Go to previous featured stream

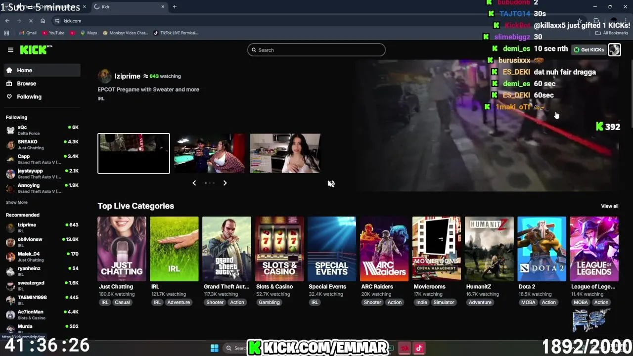[x=194, y=183]
